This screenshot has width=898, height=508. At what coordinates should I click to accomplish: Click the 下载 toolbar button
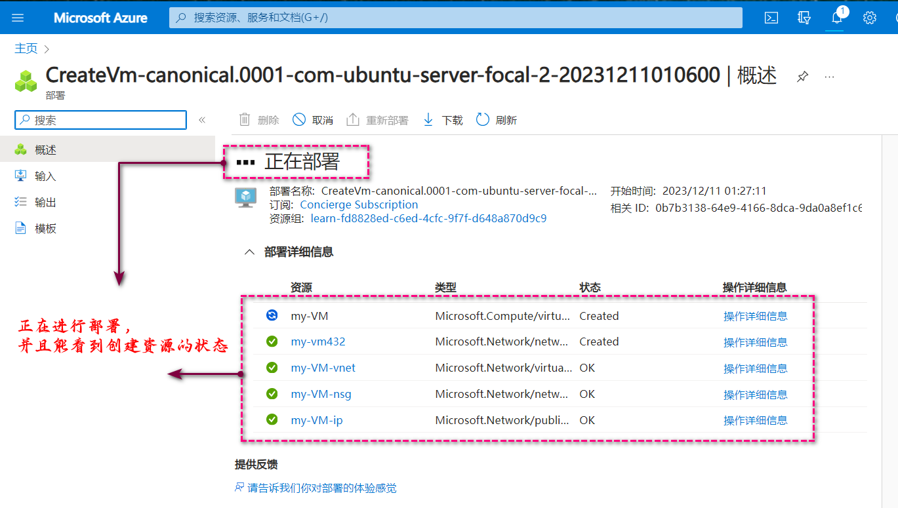pos(443,120)
